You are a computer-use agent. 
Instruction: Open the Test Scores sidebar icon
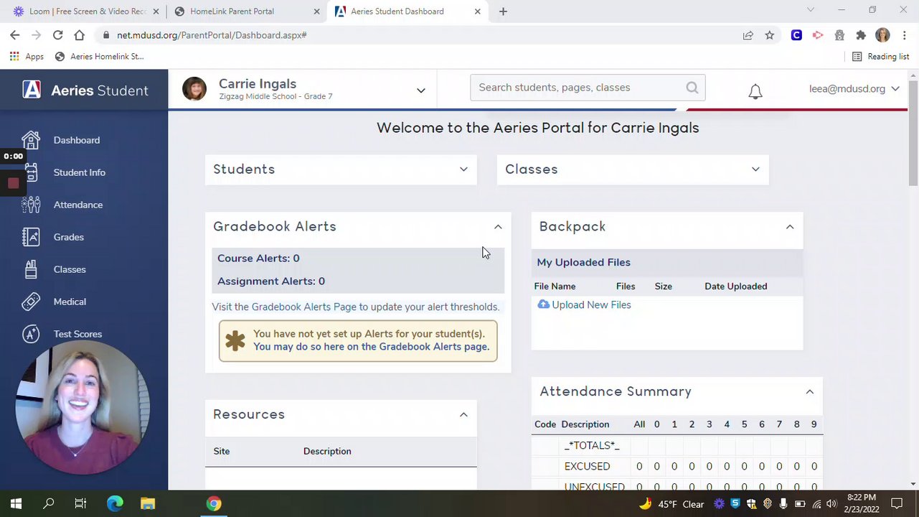coord(31,334)
